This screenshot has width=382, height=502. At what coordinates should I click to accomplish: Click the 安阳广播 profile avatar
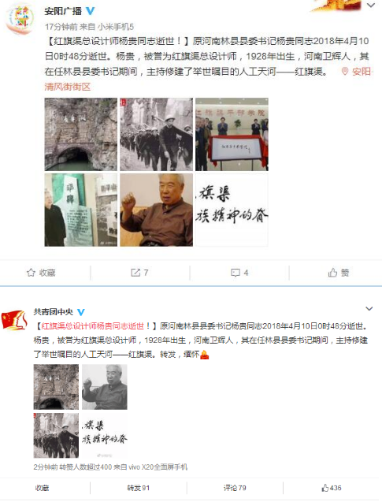tap(20, 18)
